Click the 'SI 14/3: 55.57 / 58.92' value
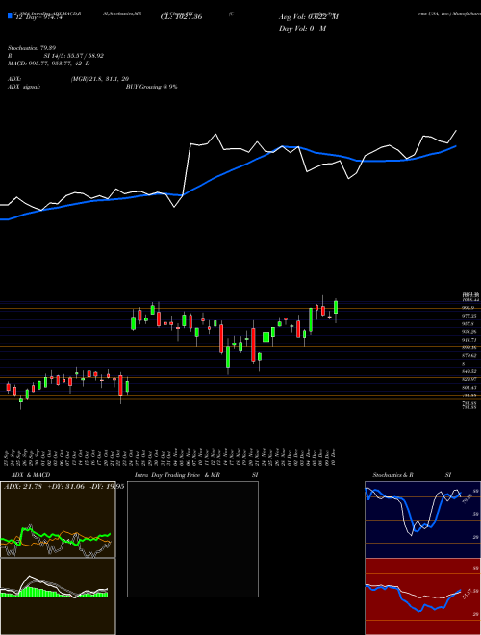 (74, 56)
